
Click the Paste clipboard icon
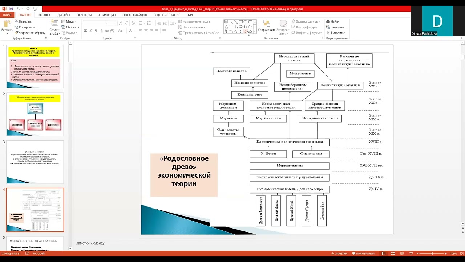click(x=7, y=24)
